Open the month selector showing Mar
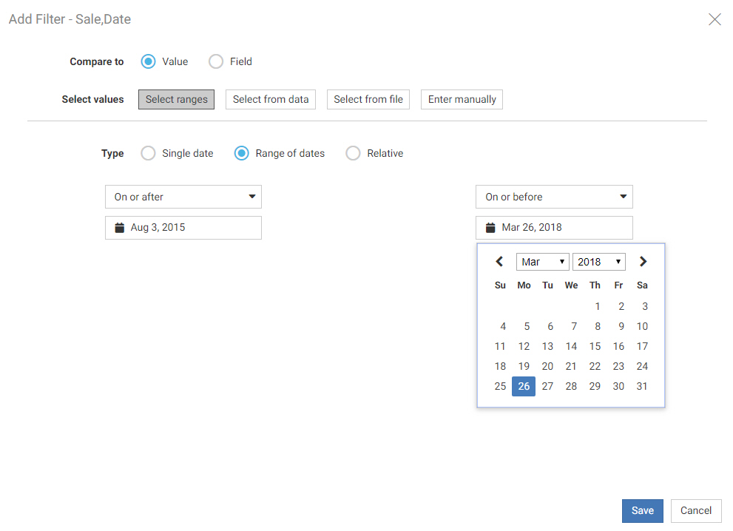The height and width of the screenshot is (531, 733). coord(542,261)
